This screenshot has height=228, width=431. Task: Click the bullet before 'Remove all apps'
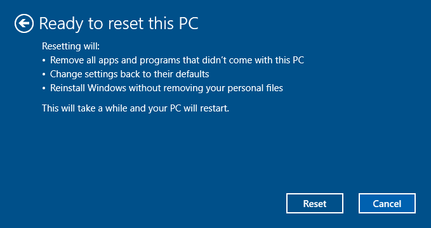tap(44, 61)
